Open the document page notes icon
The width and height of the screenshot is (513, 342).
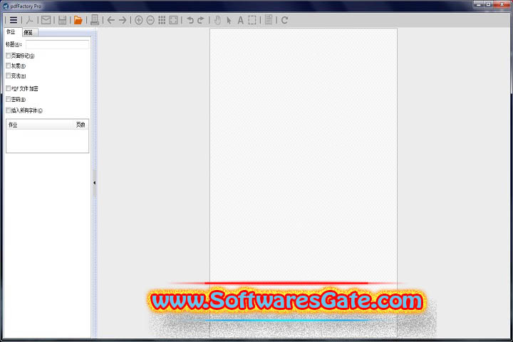click(x=269, y=20)
